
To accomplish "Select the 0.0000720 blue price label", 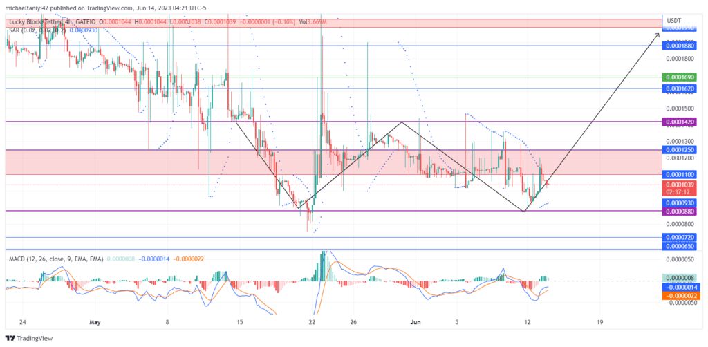I will pos(679,238).
